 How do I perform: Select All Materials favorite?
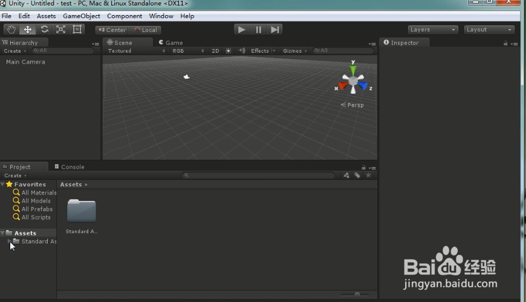[x=34, y=192]
